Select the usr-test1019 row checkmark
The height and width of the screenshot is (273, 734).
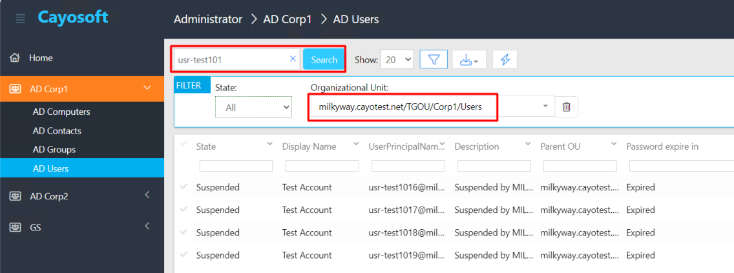pos(184,254)
